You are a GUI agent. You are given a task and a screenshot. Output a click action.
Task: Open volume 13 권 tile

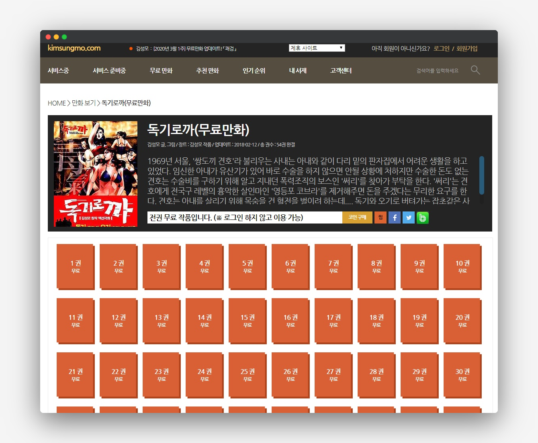tap(162, 321)
